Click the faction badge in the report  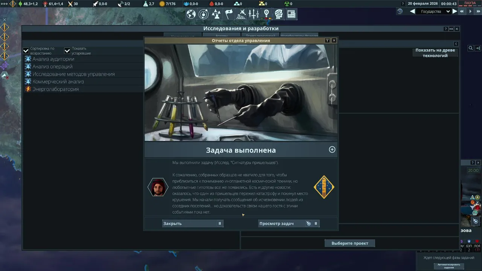[x=324, y=187]
